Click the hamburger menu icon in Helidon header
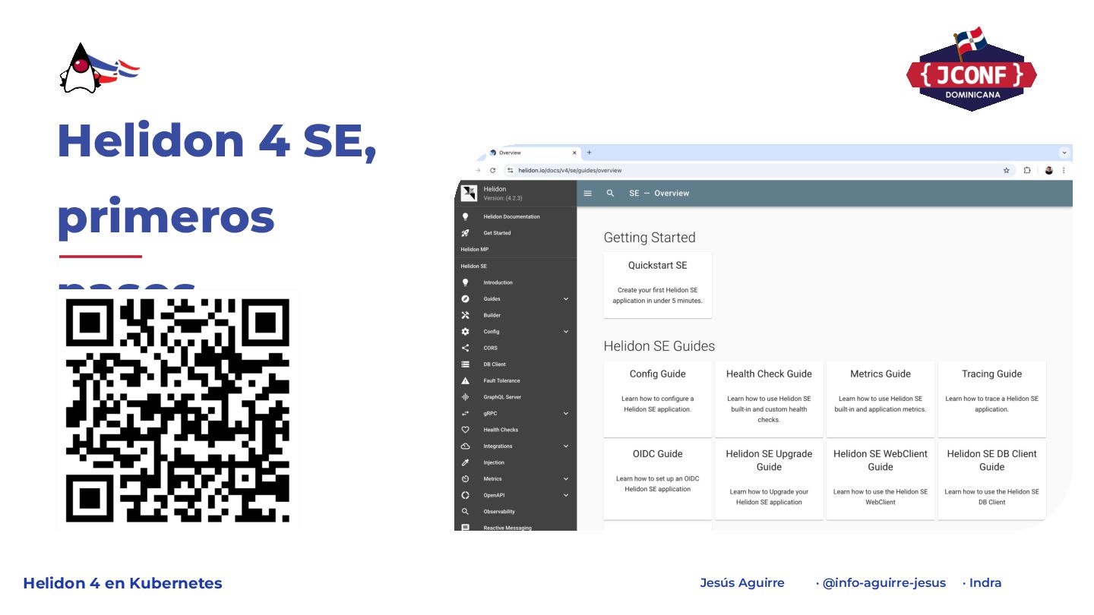This screenshot has width=1094, height=615. pos(587,194)
